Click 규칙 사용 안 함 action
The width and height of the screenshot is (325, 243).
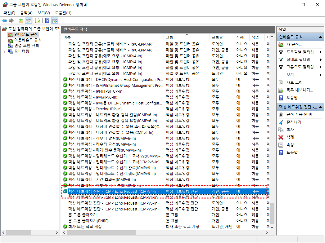pos(299,114)
